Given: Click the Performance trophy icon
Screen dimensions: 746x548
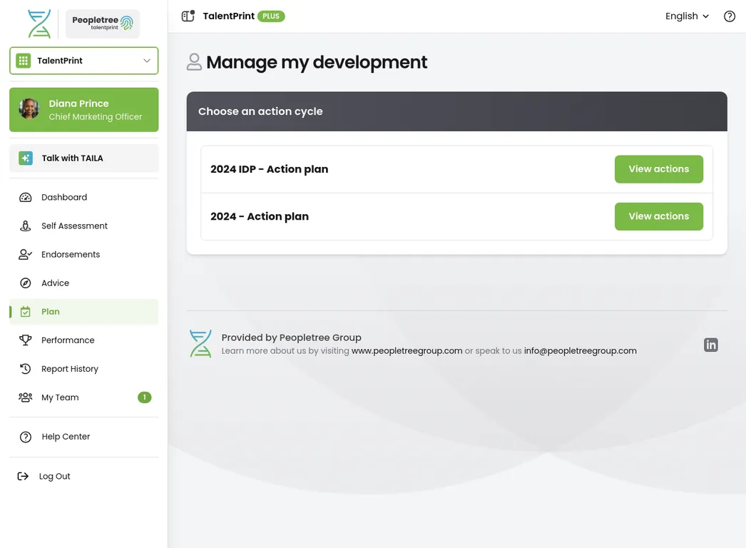Looking at the screenshot, I should (x=25, y=340).
